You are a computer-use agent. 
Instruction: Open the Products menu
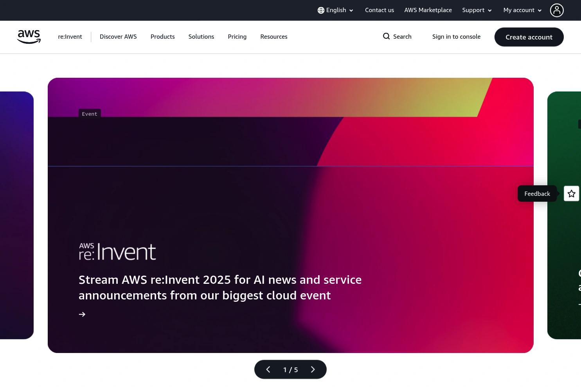(x=163, y=37)
